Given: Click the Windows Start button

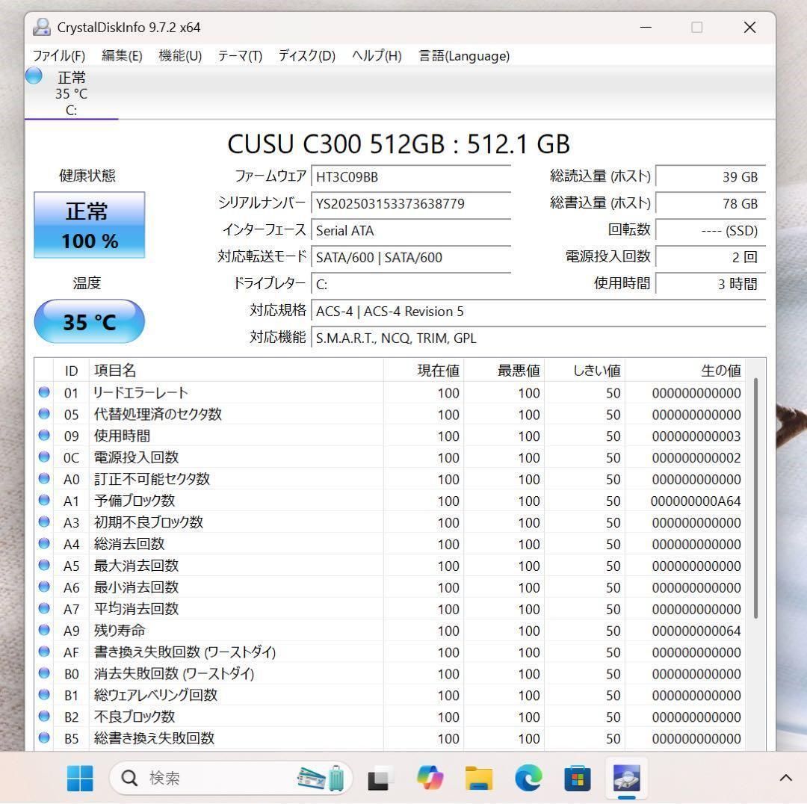Looking at the screenshot, I should (x=80, y=779).
